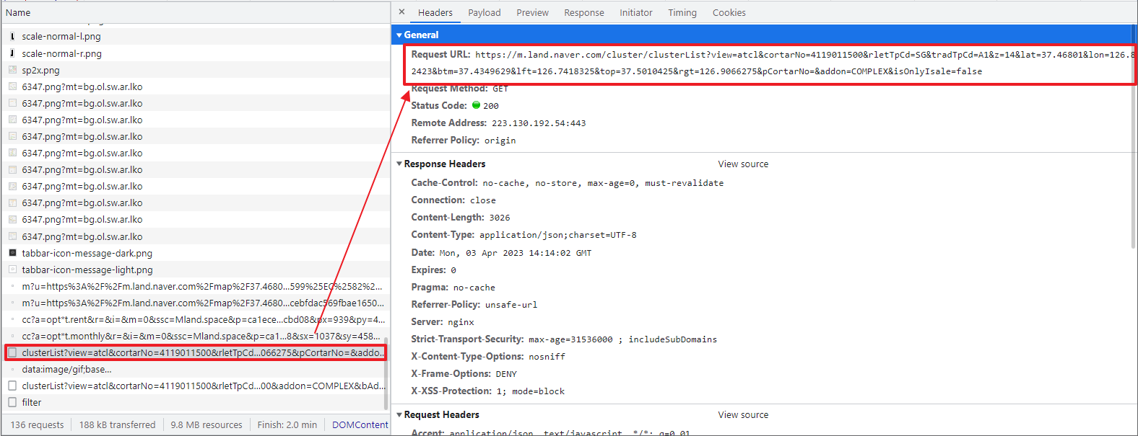1138x436 pixels.
Task: Collapse the Response Headers section
Action: tap(399, 164)
